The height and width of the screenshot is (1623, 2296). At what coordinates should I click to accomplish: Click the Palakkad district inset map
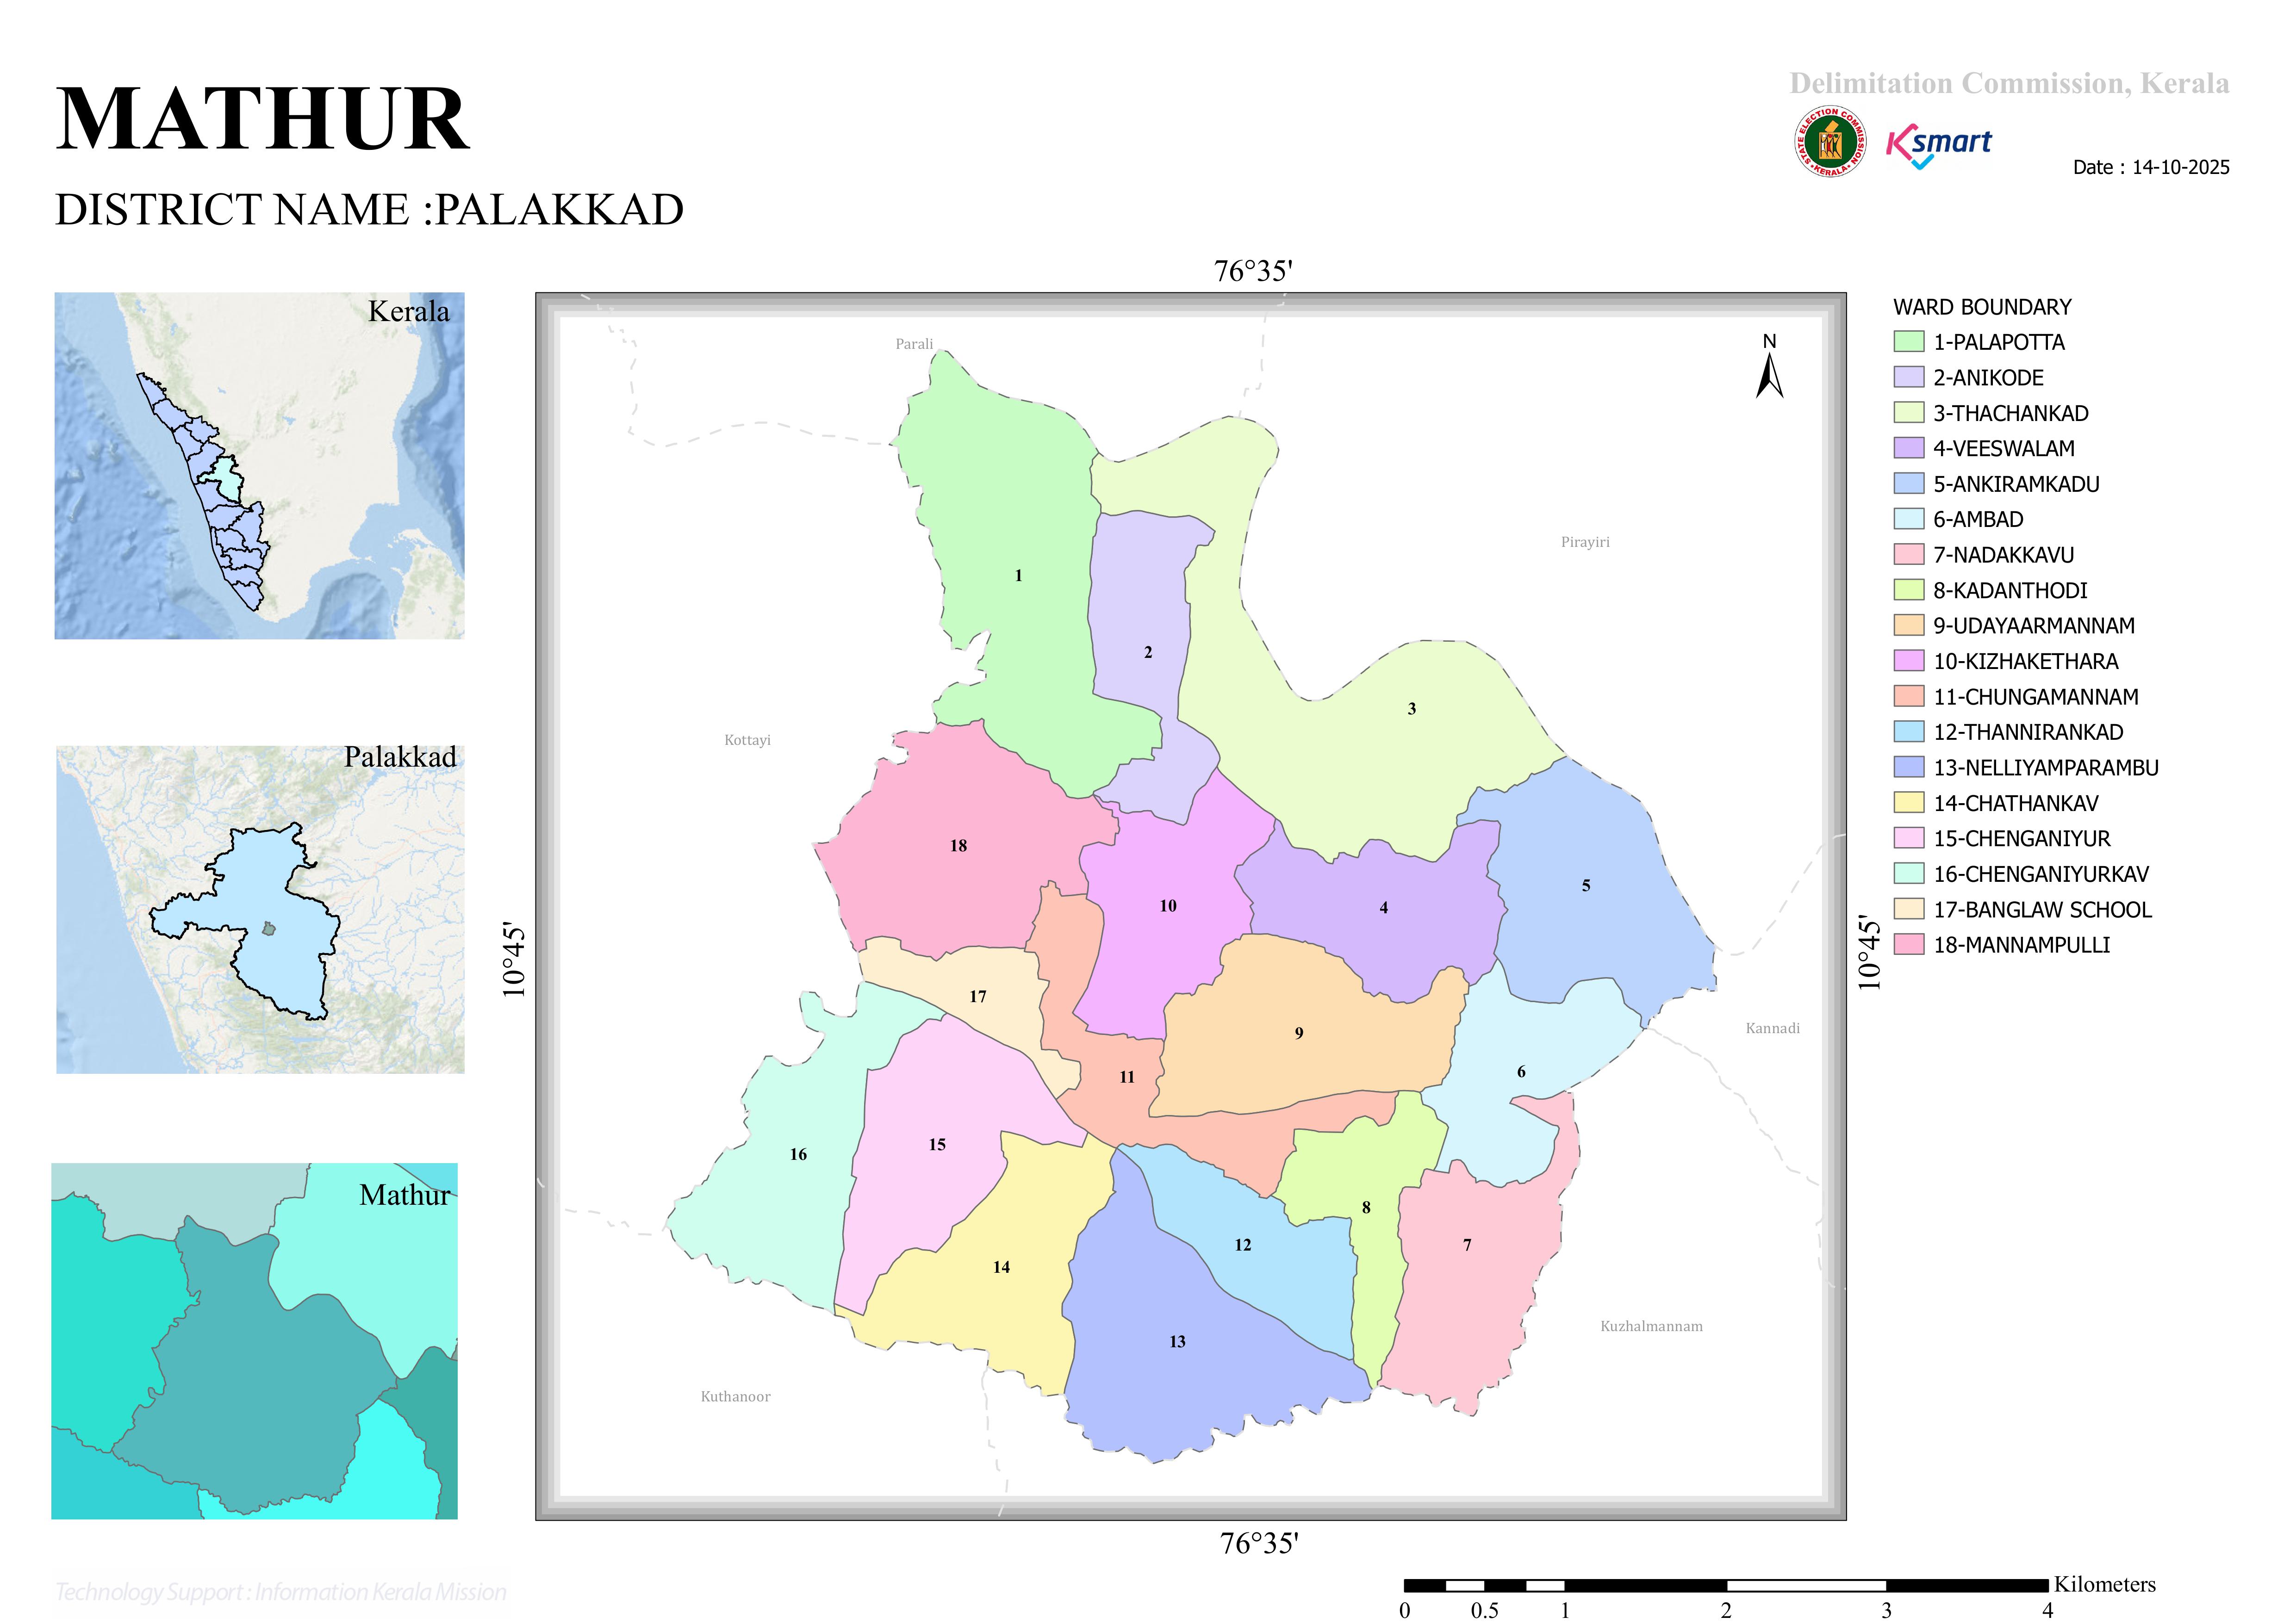260,910
